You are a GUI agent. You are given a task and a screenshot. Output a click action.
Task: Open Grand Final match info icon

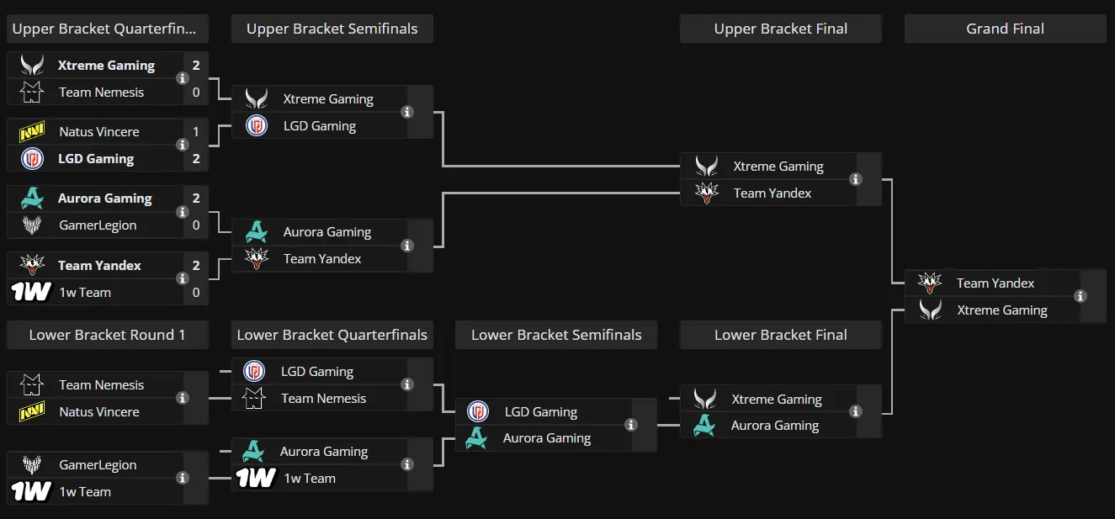click(x=1080, y=296)
